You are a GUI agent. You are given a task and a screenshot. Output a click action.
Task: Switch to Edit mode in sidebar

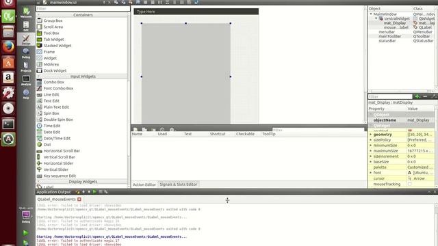26,26
